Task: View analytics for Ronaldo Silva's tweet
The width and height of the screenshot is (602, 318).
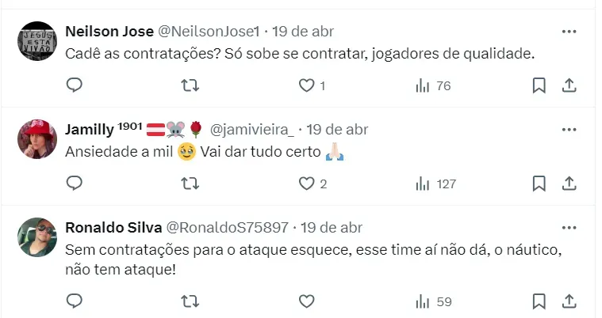Action: 433,301
